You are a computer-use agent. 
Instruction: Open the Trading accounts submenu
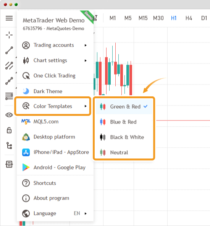pyautogui.click(x=55, y=45)
